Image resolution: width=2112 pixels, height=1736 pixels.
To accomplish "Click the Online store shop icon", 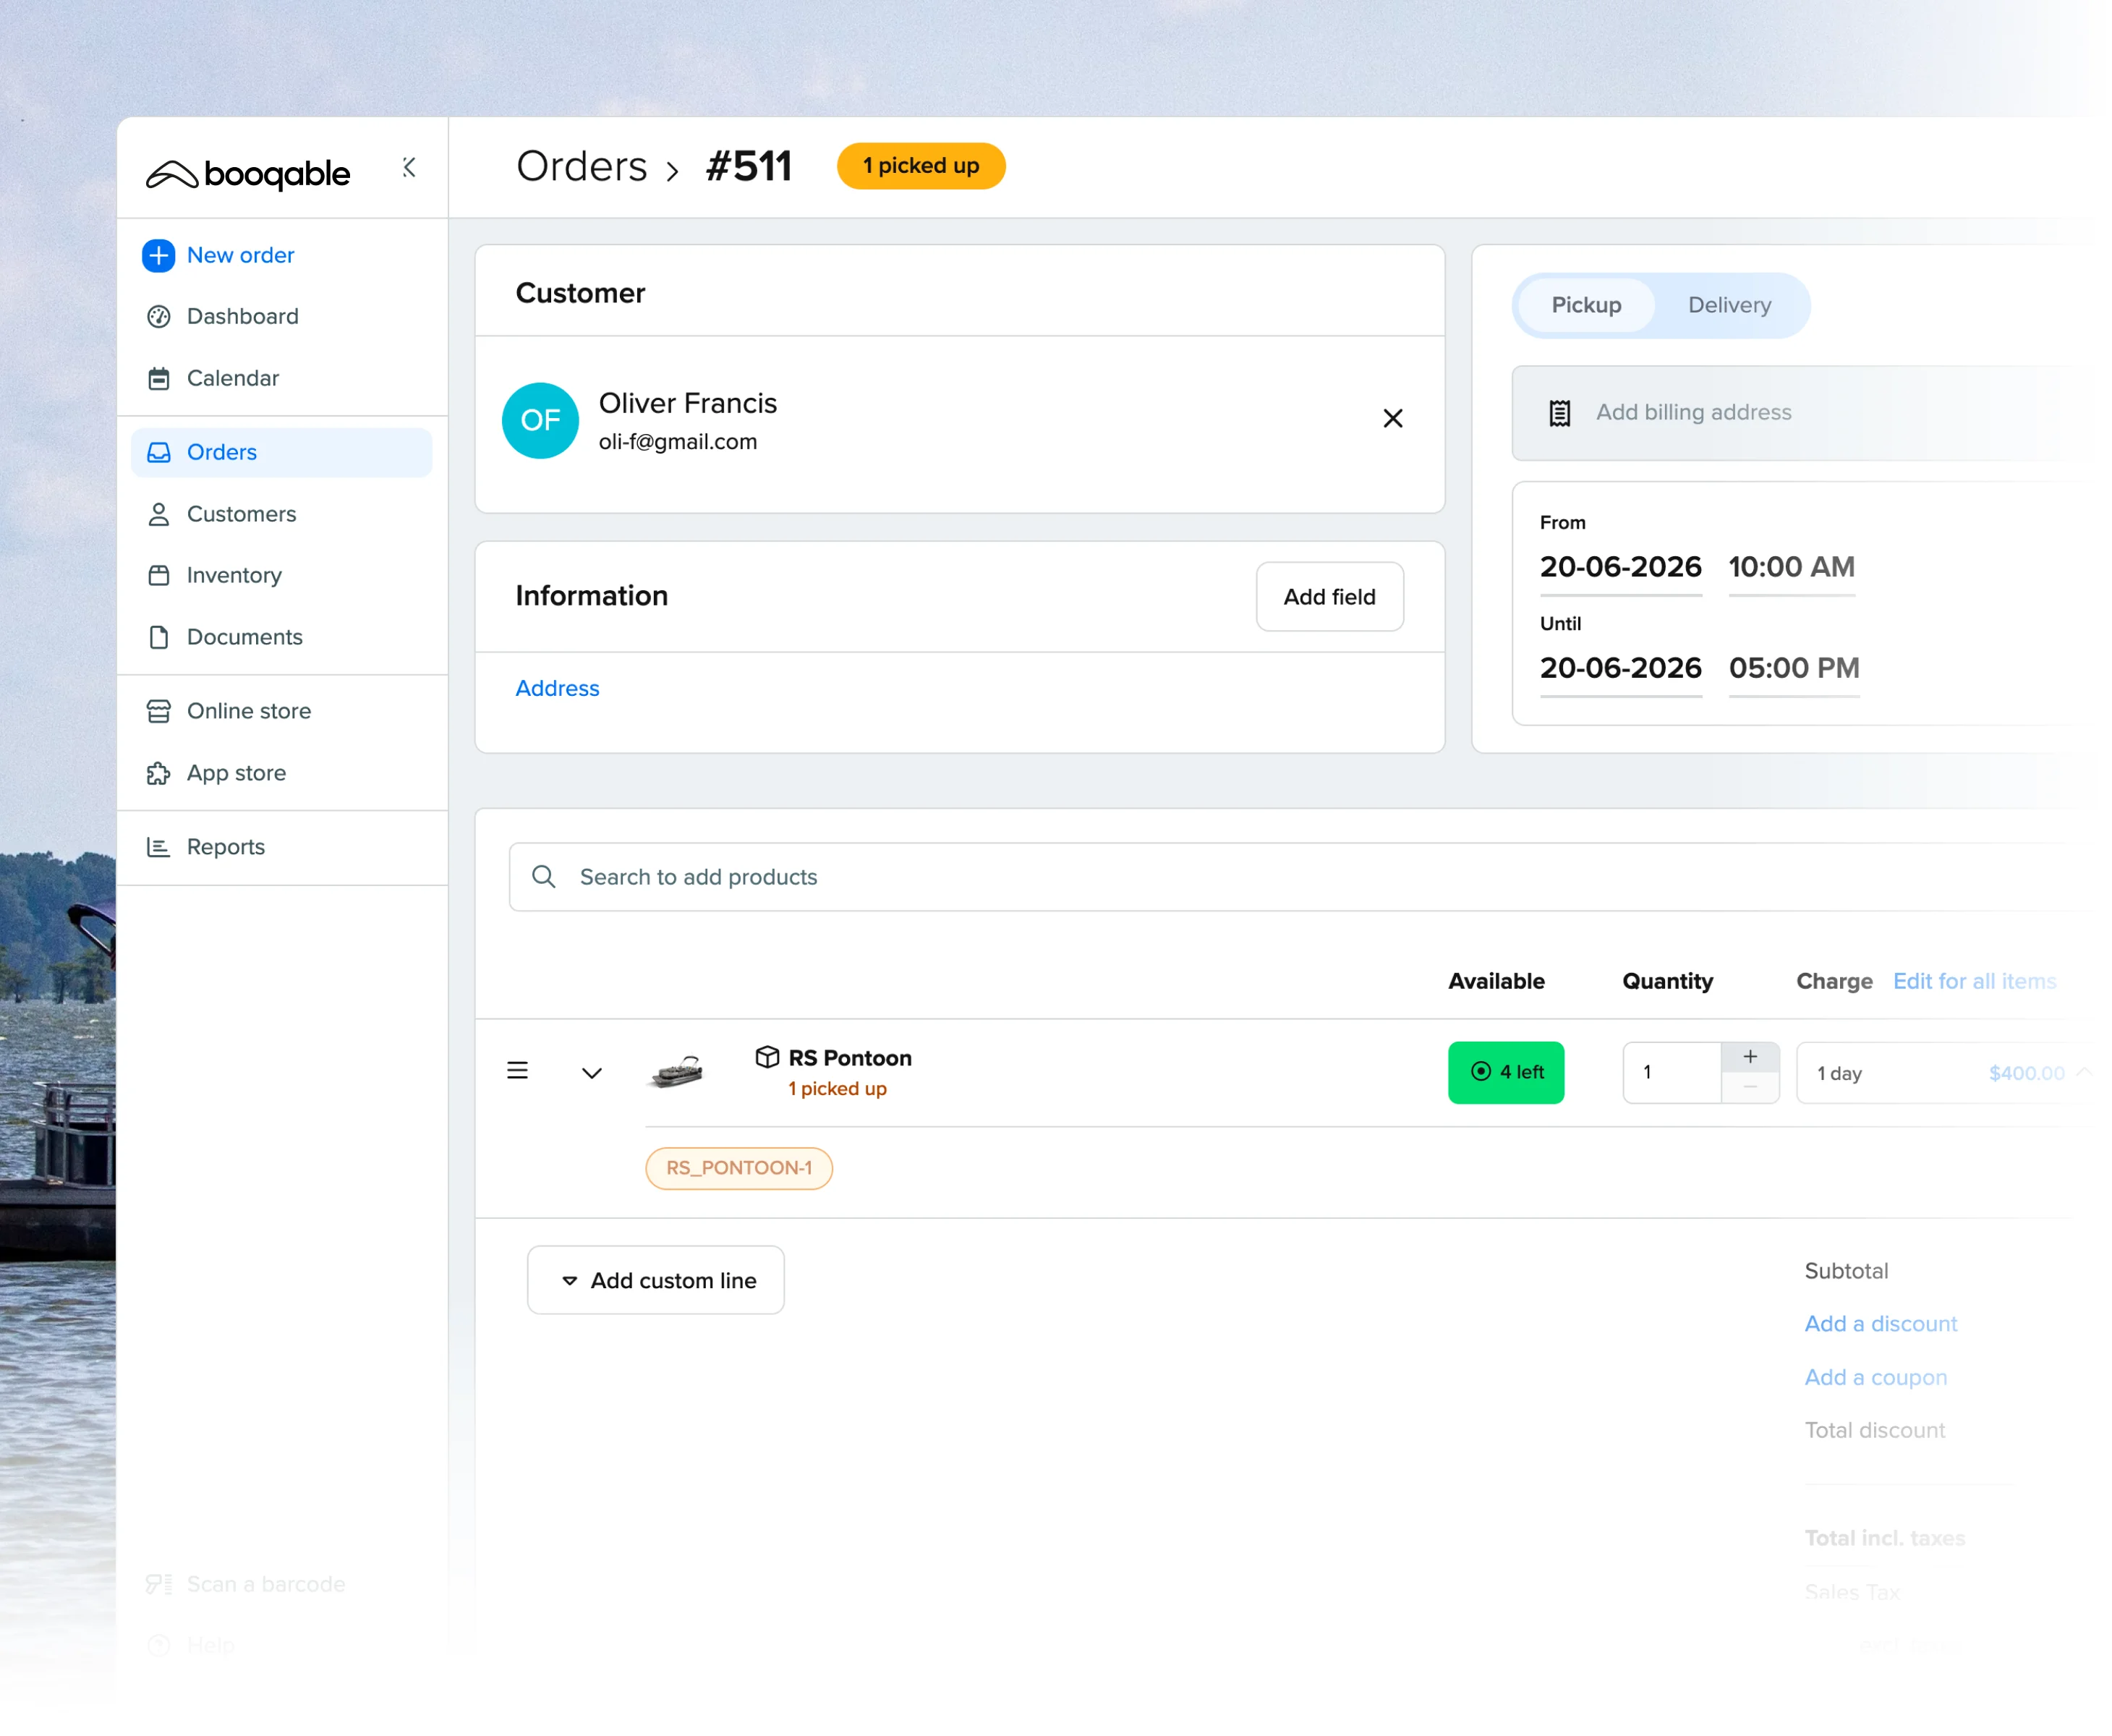I will pyautogui.click(x=158, y=711).
